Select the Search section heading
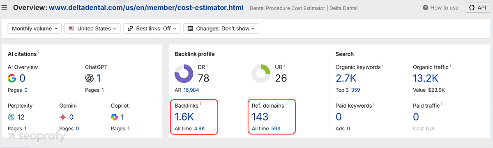493x148 pixels. click(344, 54)
